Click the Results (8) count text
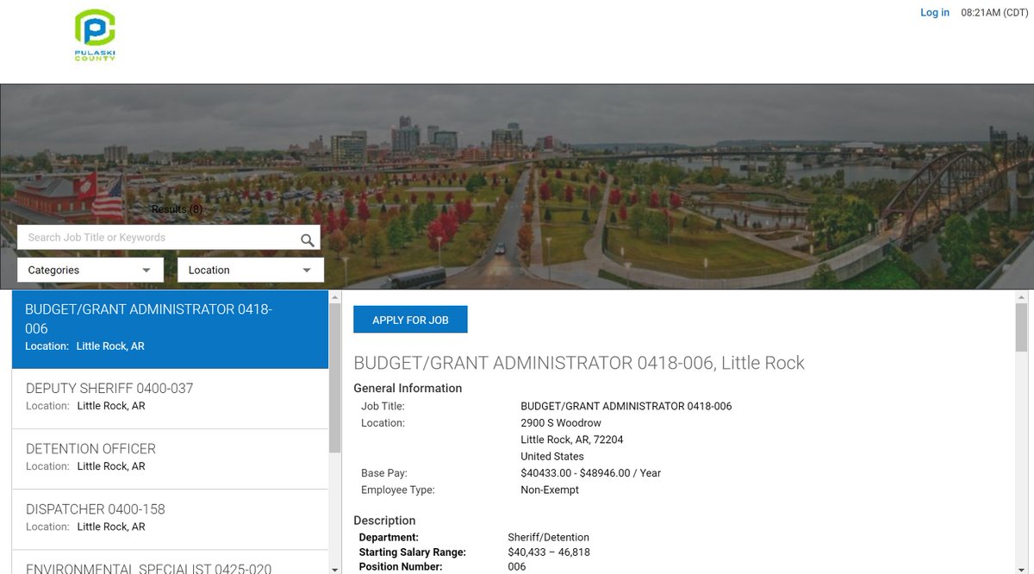Image resolution: width=1034 pixels, height=574 pixels. (178, 209)
